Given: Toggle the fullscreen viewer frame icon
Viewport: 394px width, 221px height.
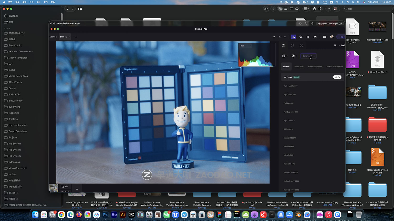Looking at the screenshot, I should pos(315,37).
